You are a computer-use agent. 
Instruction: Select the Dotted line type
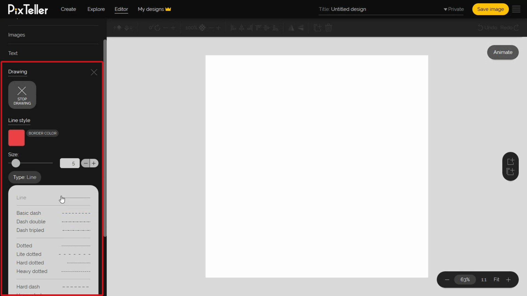pyautogui.click(x=53, y=246)
